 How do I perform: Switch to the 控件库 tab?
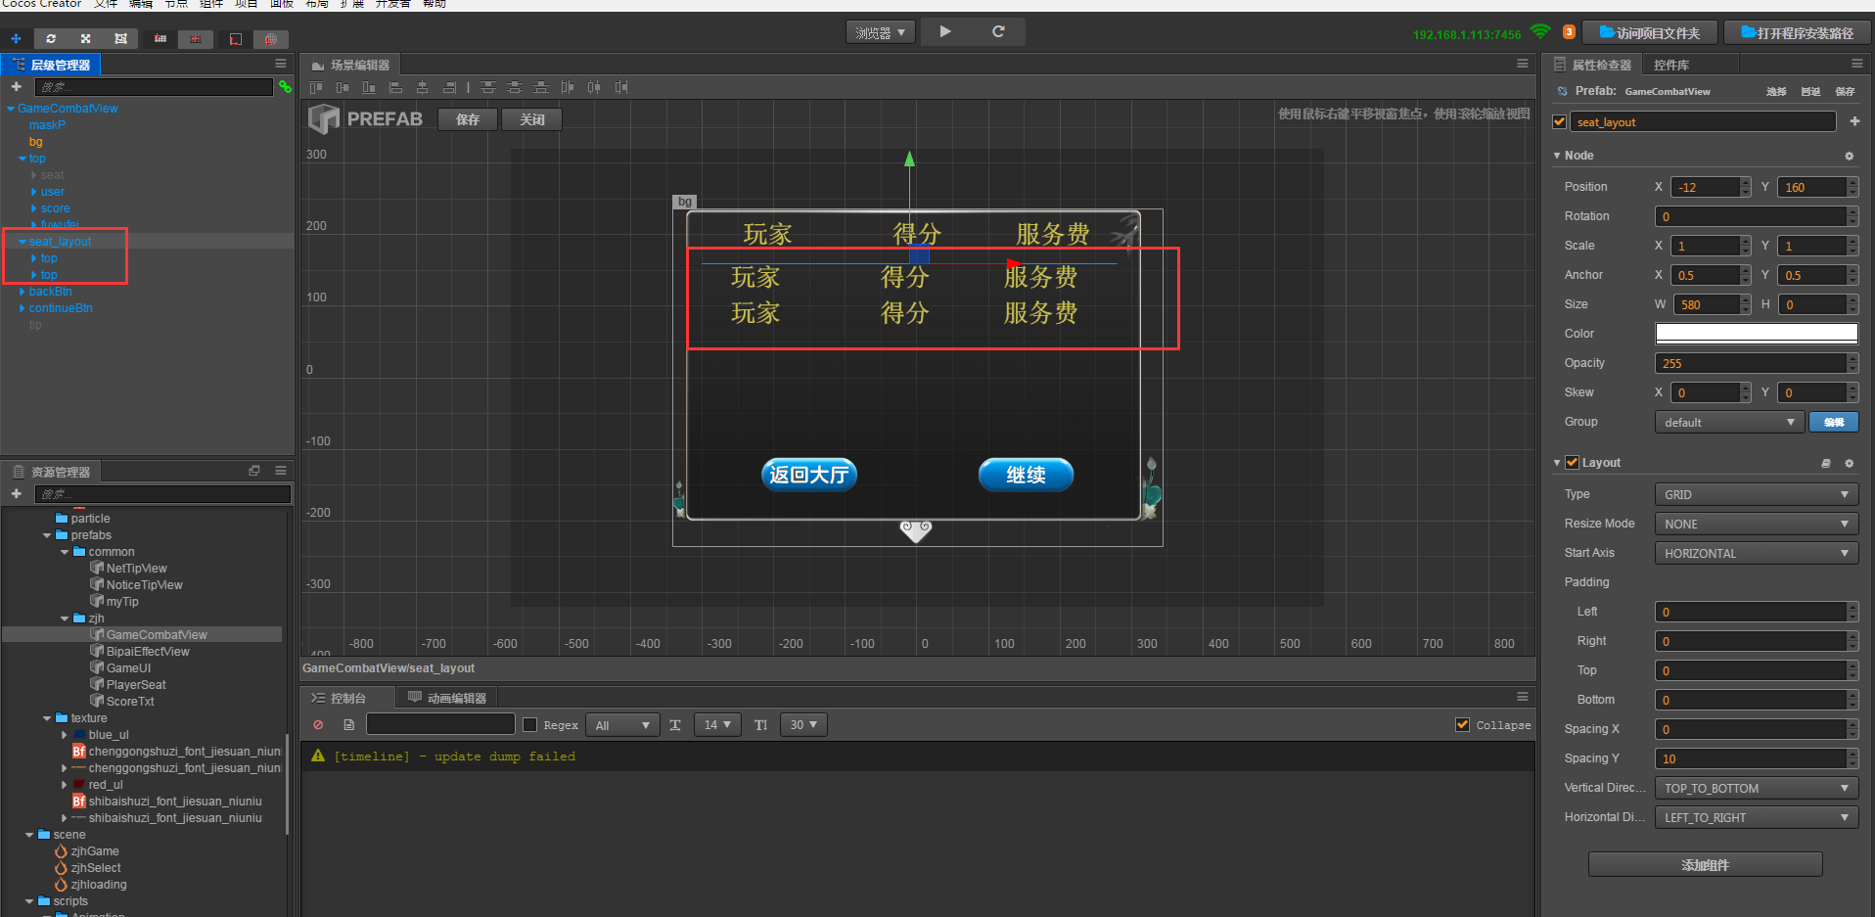(1671, 65)
